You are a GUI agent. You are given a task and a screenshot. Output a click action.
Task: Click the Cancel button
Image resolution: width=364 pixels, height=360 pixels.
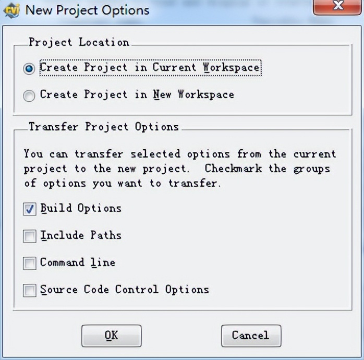[x=251, y=335]
